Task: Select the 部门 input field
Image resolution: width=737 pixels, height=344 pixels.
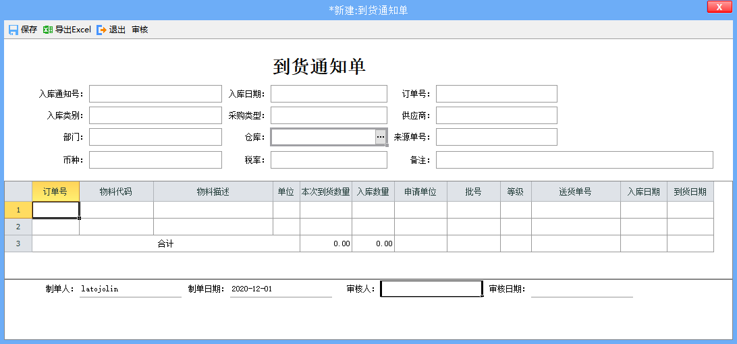Action: [x=155, y=137]
